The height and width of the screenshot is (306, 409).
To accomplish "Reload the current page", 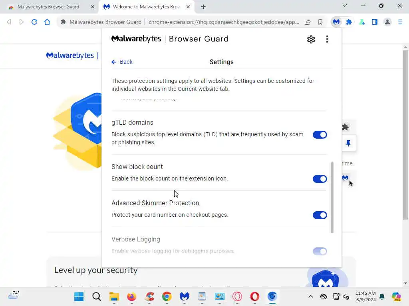I will (x=34, y=22).
